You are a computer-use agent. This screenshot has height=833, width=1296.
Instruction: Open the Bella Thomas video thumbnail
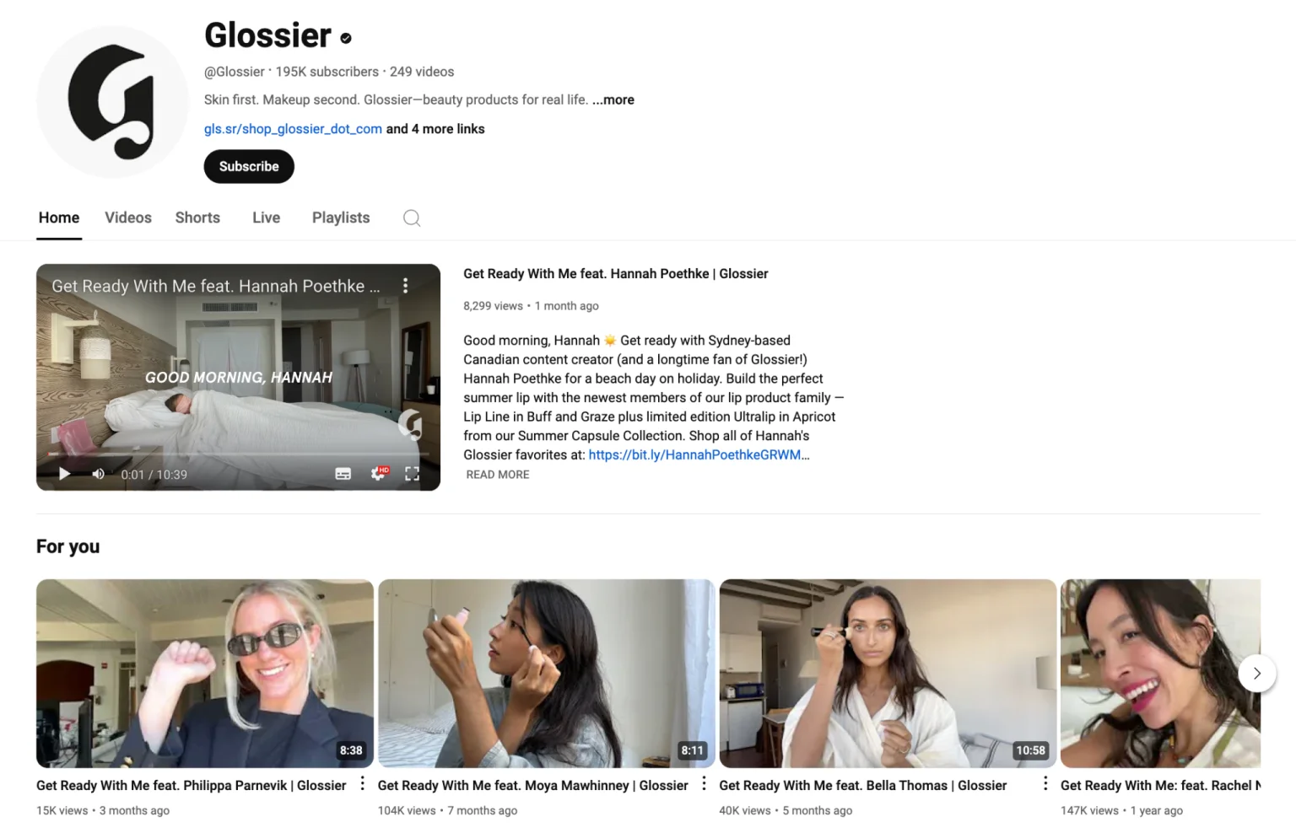coord(888,673)
